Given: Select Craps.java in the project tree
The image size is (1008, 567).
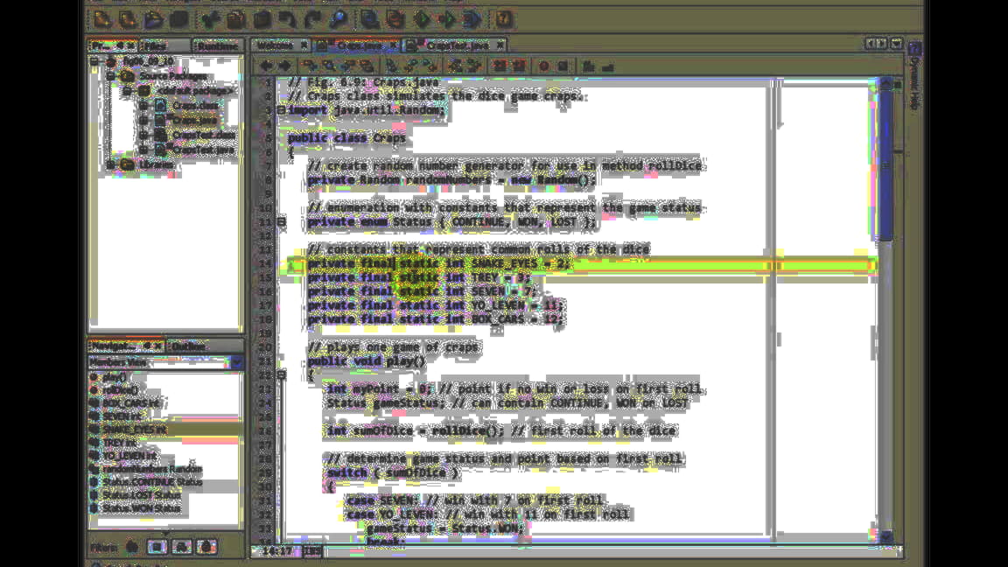Looking at the screenshot, I should click(195, 120).
